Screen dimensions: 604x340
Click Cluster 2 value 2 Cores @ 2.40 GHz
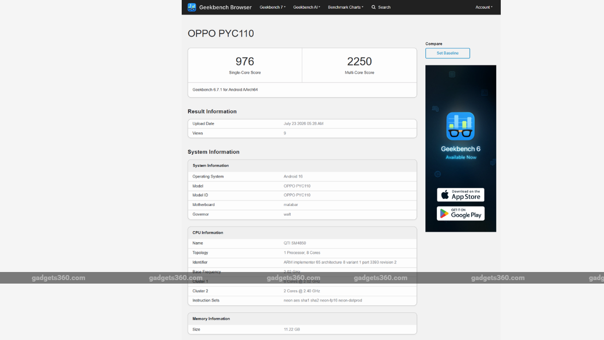click(302, 291)
